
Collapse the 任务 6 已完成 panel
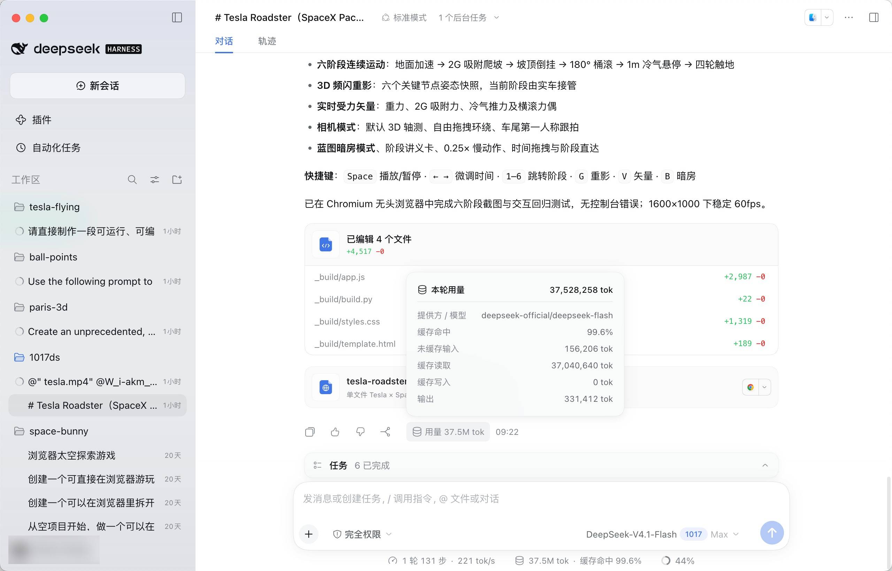point(765,465)
